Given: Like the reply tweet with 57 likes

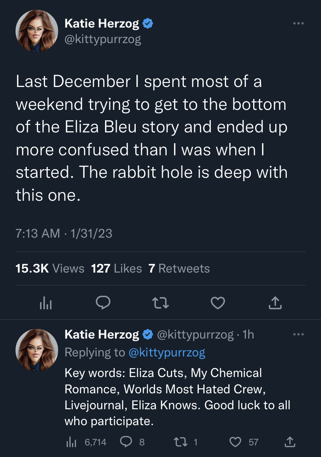Looking at the screenshot, I should [244, 442].
